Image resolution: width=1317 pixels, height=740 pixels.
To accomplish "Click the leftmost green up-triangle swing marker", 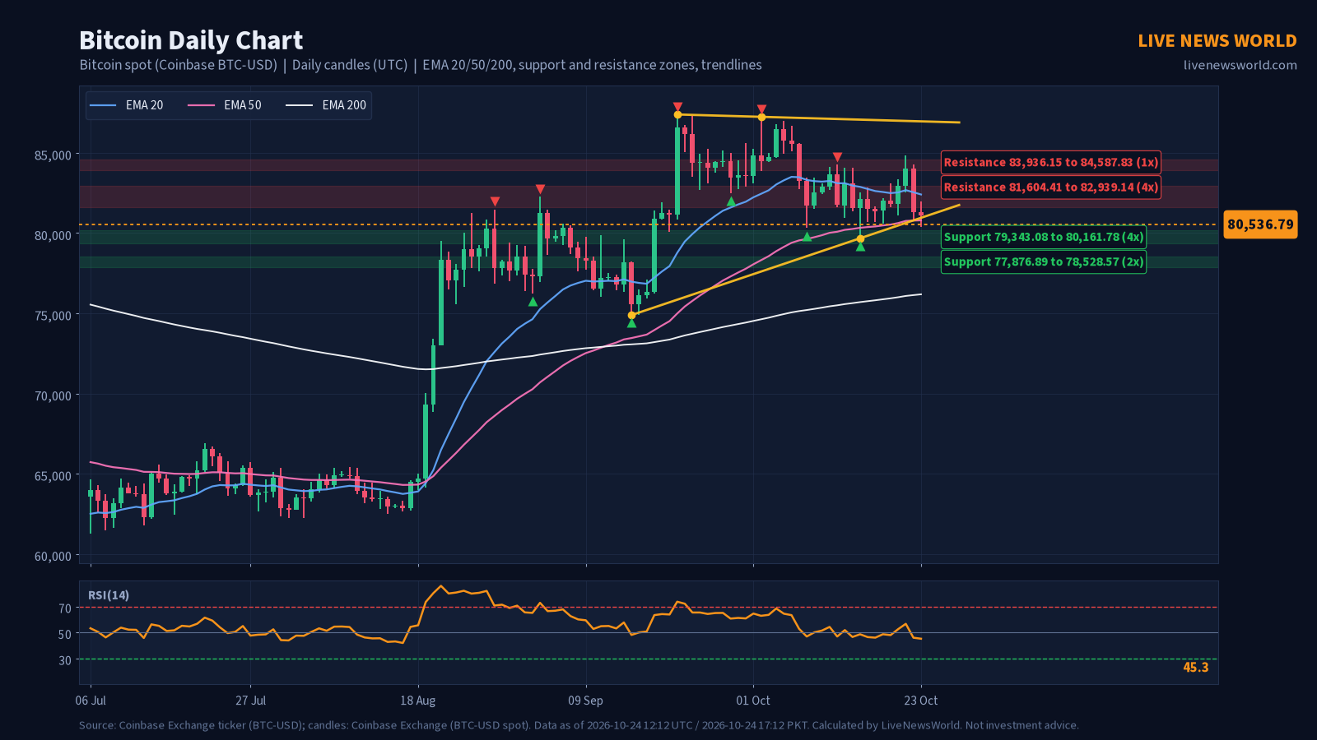I will [533, 302].
